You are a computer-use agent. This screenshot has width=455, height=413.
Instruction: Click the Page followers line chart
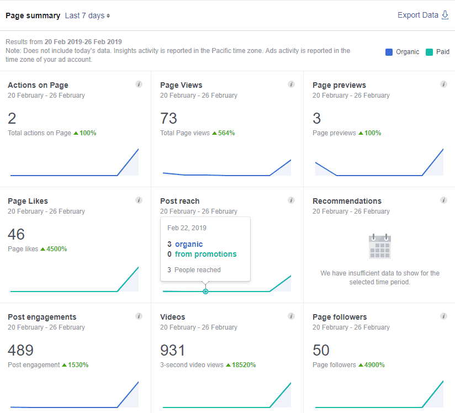point(379,399)
